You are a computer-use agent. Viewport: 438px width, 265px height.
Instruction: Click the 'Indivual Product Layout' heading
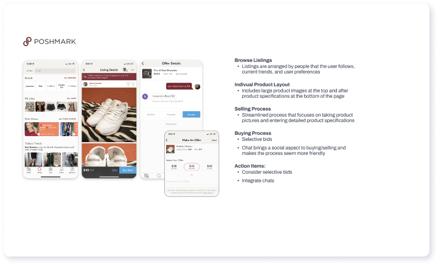click(x=262, y=84)
